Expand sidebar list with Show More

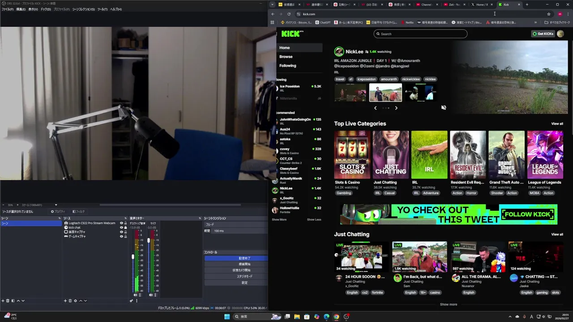[x=279, y=220]
